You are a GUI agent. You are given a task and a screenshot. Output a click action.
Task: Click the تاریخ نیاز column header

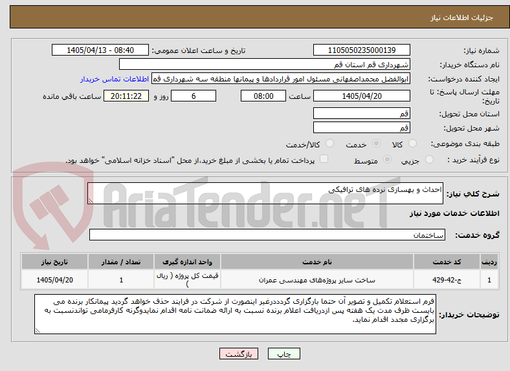[x=54, y=262]
